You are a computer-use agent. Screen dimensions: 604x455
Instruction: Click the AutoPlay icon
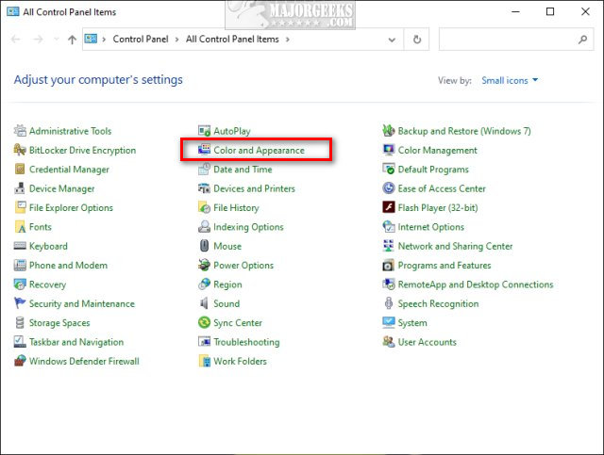click(204, 131)
